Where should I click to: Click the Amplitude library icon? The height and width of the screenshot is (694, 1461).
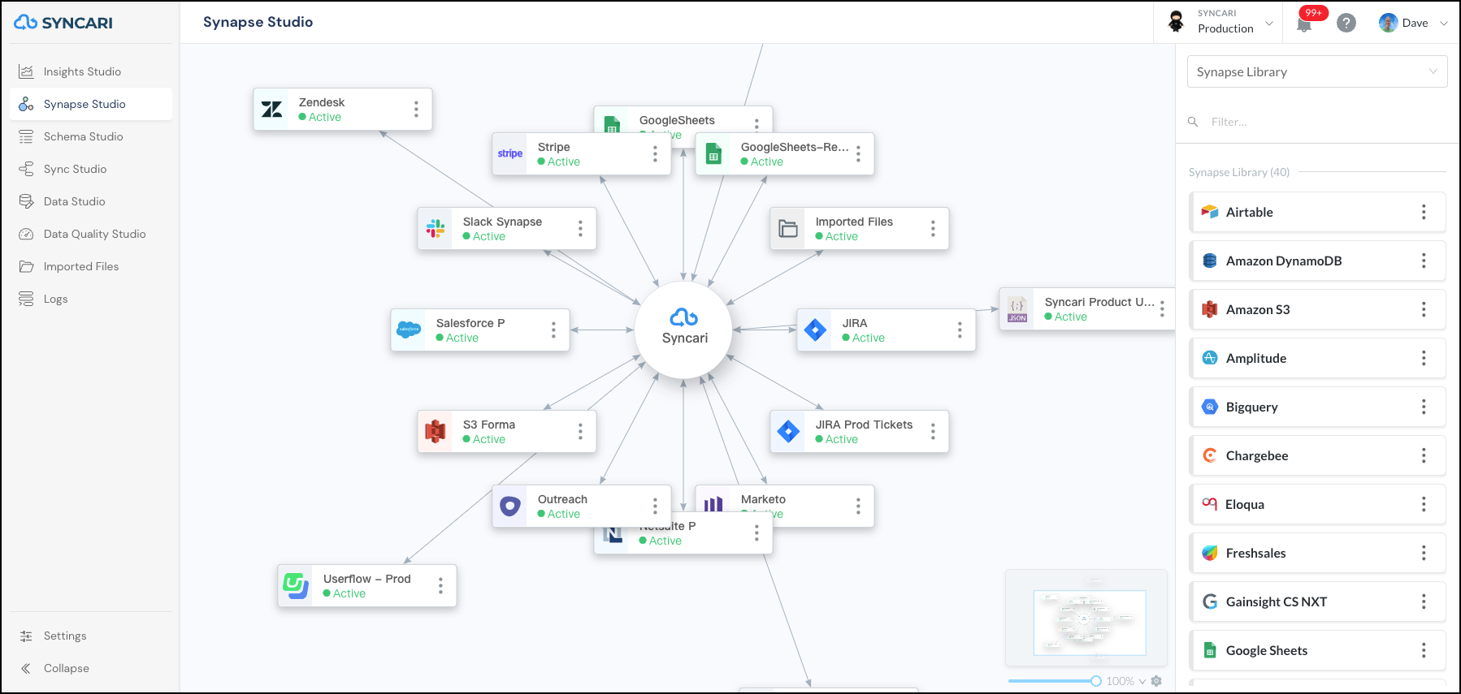1210,358
